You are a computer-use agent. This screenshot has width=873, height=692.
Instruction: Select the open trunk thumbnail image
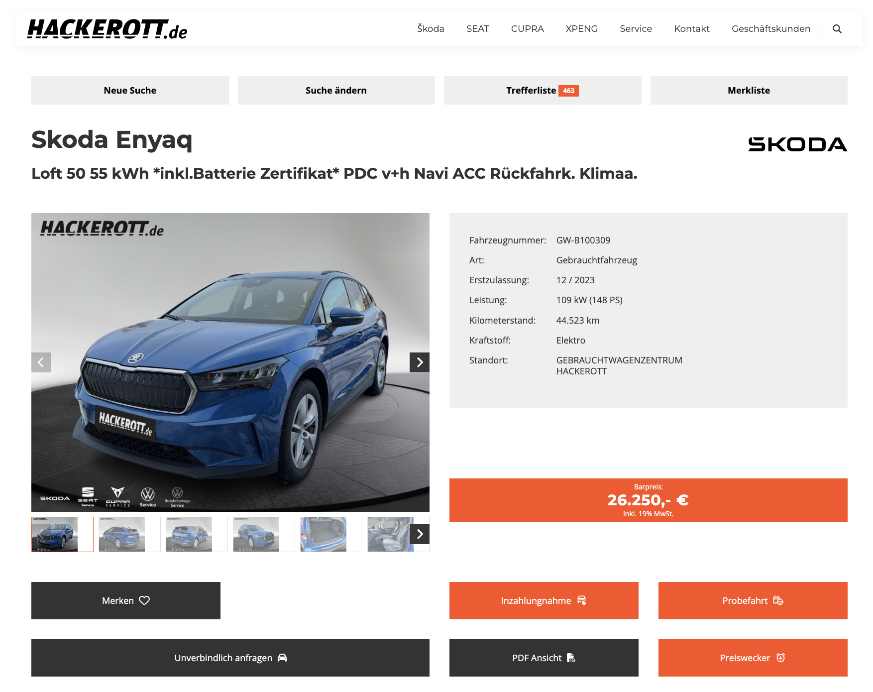(x=324, y=534)
